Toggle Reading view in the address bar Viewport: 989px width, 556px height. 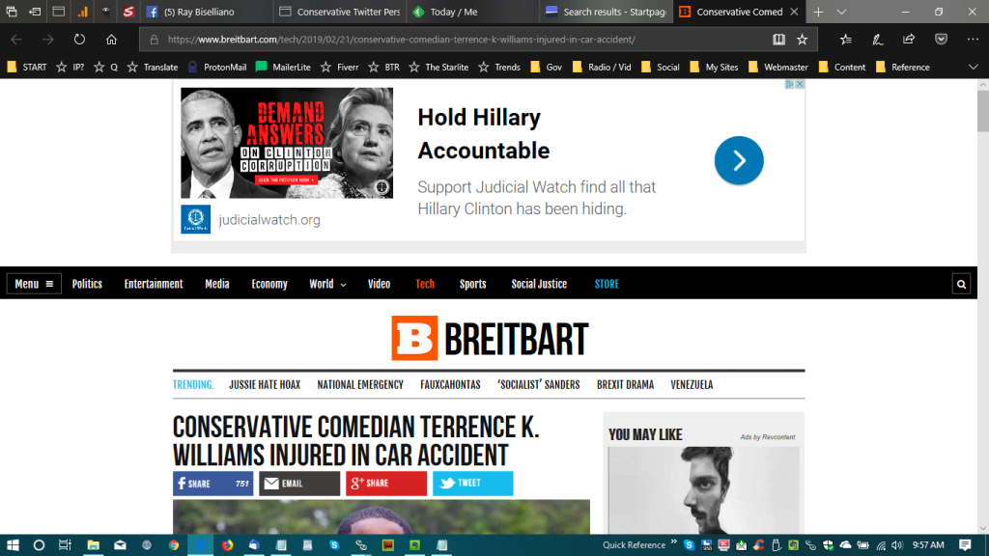point(778,40)
